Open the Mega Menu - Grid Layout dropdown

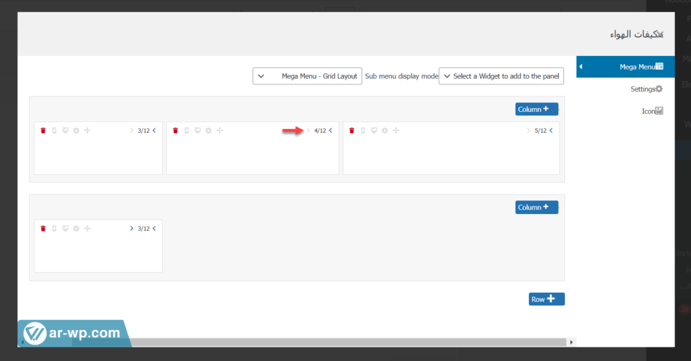coord(307,76)
